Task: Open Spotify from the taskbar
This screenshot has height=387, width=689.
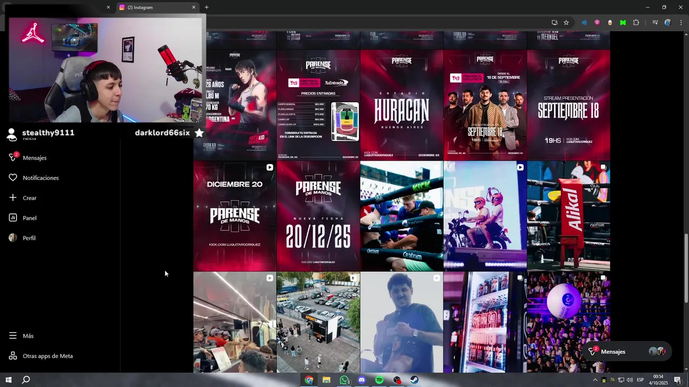Action: click(x=379, y=380)
